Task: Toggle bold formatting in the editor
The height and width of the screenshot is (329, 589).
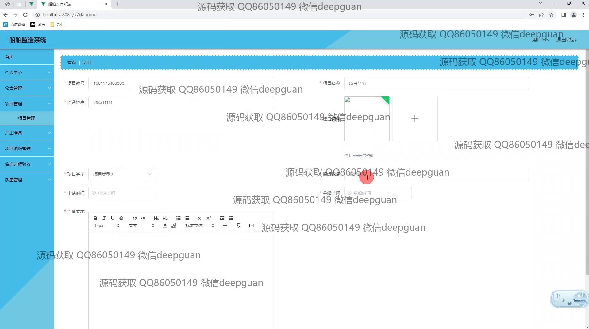Action: point(95,218)
